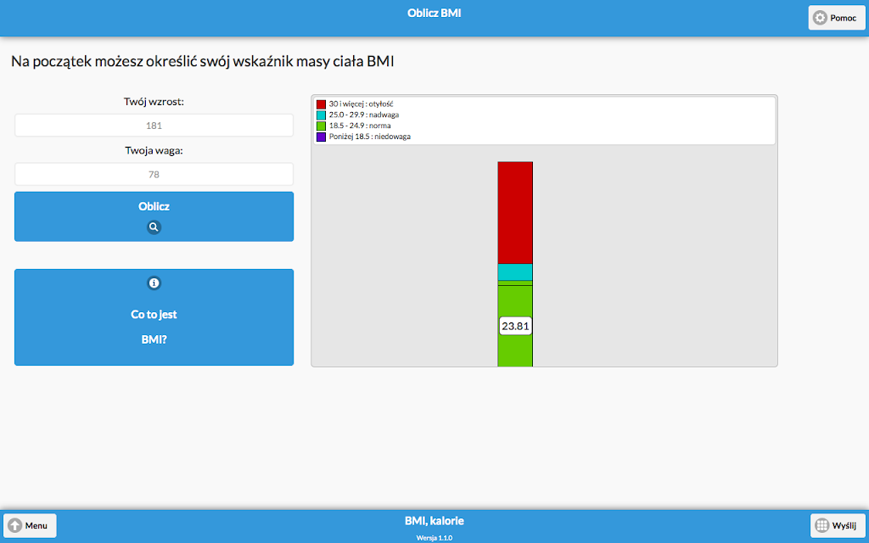869x543 pixels.
Task: Click the 23.81 value label on chart
Action: (515, 327)
